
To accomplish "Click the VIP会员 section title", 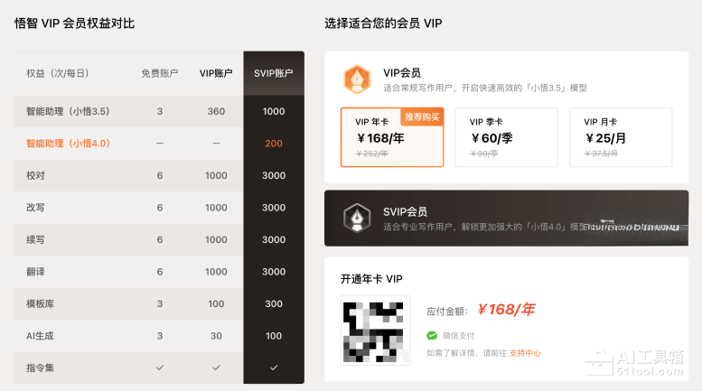I will click(401, 72).
